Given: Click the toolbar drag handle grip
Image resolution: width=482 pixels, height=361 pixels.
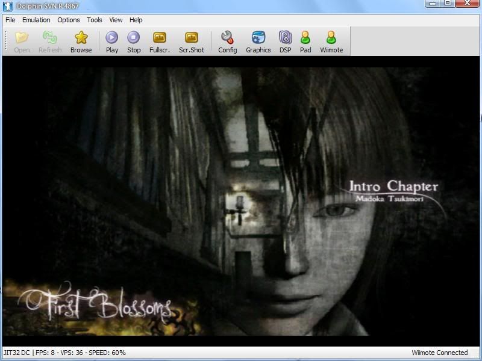Looking at the screenshot, I should 5,40.
